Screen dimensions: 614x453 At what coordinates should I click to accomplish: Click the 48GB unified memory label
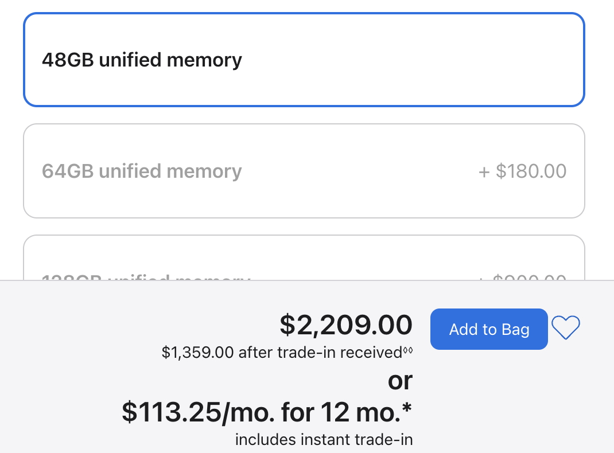[x=142, y=60]
